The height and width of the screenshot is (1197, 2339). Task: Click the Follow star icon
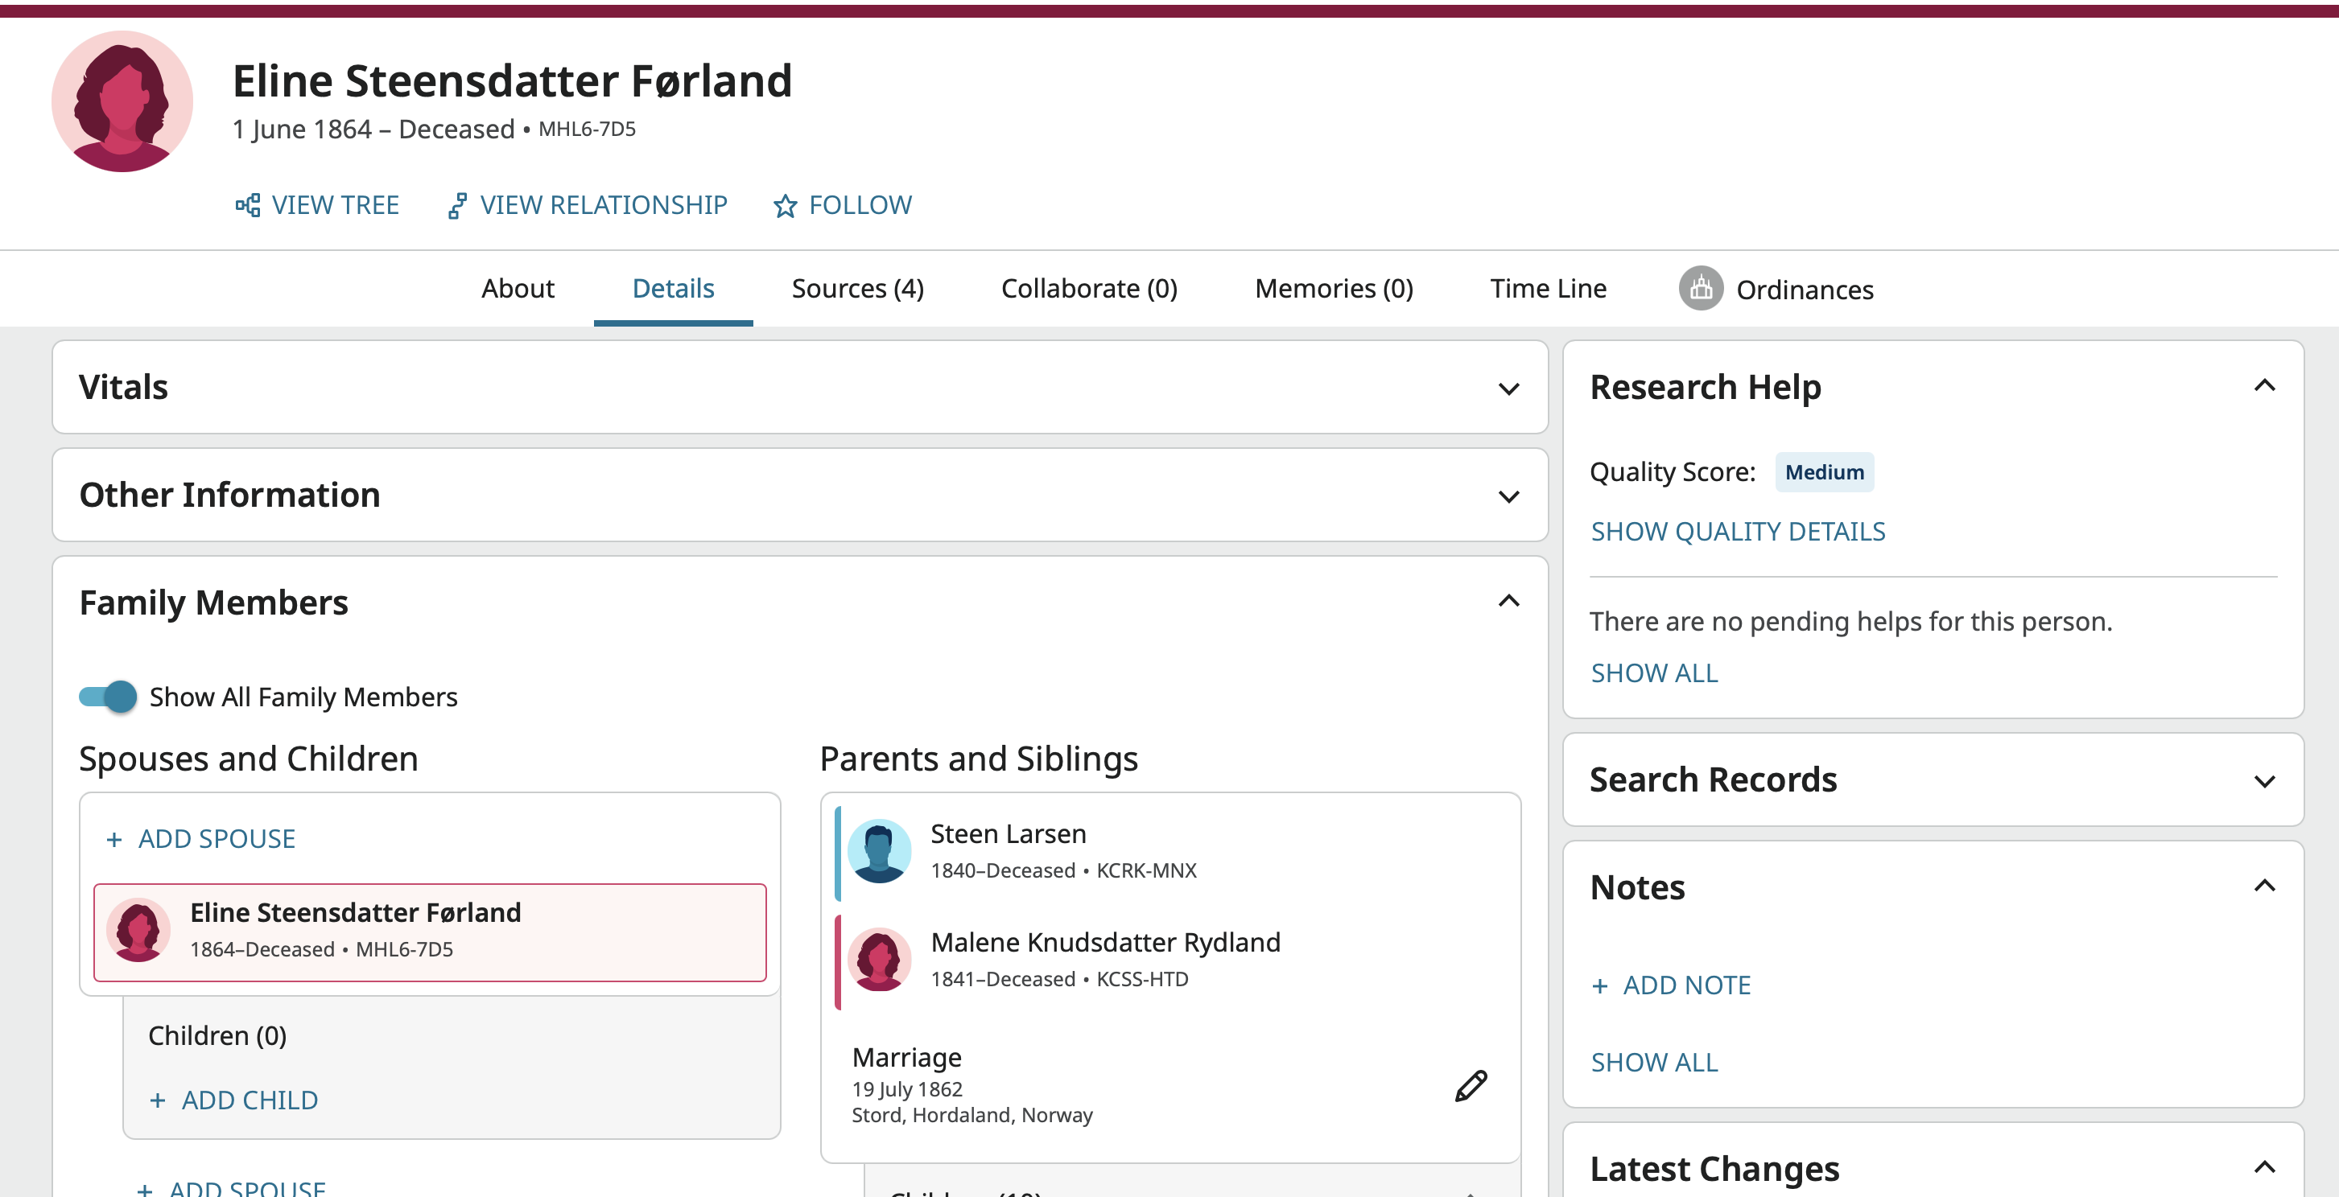point(785,205)
